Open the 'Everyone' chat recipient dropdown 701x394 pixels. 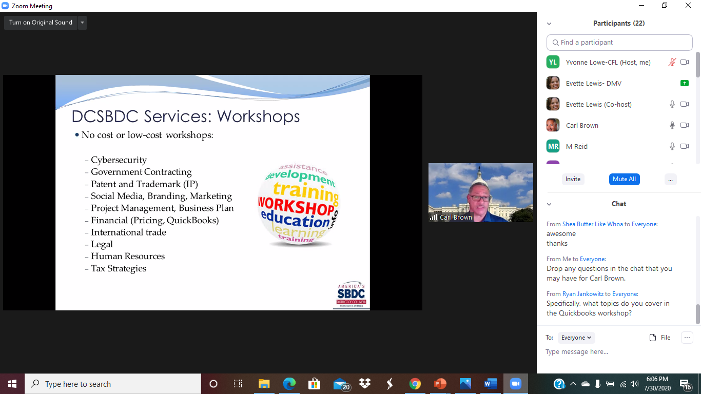576,338
